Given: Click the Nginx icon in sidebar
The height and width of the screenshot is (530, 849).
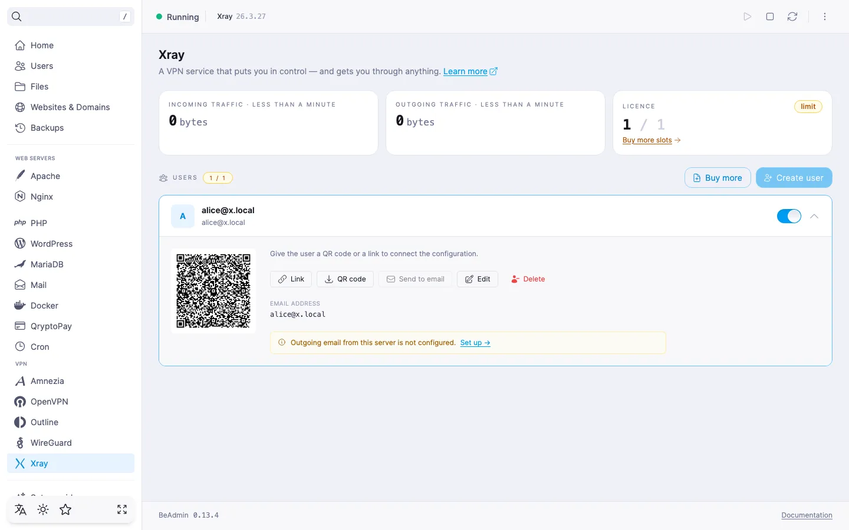Looking at the screenshot, I should [20, 197].
